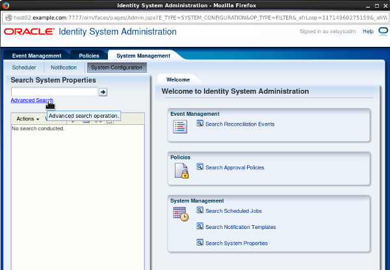Click the 'No search conducted.' message text
Image resolution: width=390 pixels, height=270 pixels.
38,128
